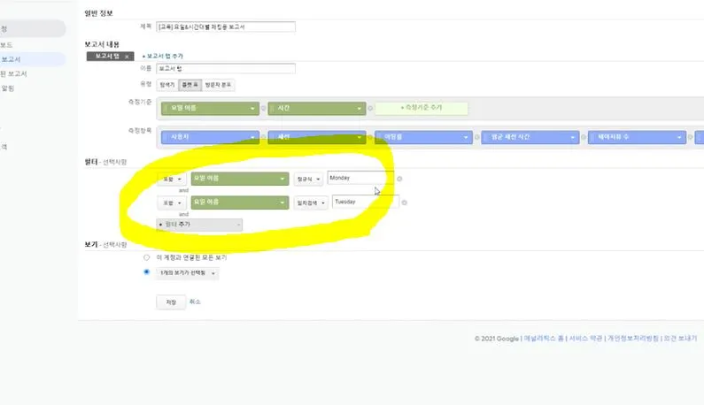The image size is (704, 405).
Task: Close the 보고서 탭 tab with its x icon
Action: point(127,57)
